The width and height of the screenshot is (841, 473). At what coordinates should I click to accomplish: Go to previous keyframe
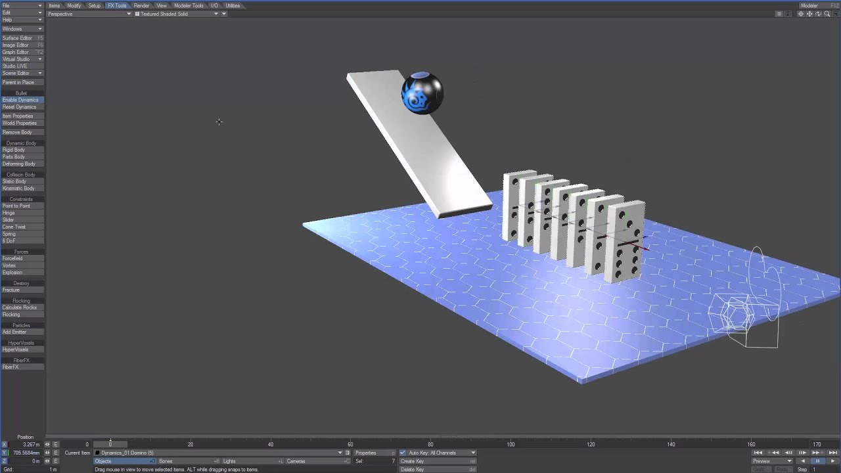pyautogui.click(x=773, y=453)
